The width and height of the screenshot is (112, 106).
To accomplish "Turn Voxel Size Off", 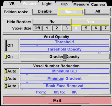I will coord(37,28).
